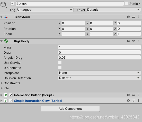This screenshot has width=142, height=122.
Task: Click the Mass value field
Action: click(x=100, y=47)
